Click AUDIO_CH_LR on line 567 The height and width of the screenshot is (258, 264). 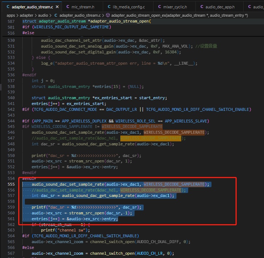150,253
